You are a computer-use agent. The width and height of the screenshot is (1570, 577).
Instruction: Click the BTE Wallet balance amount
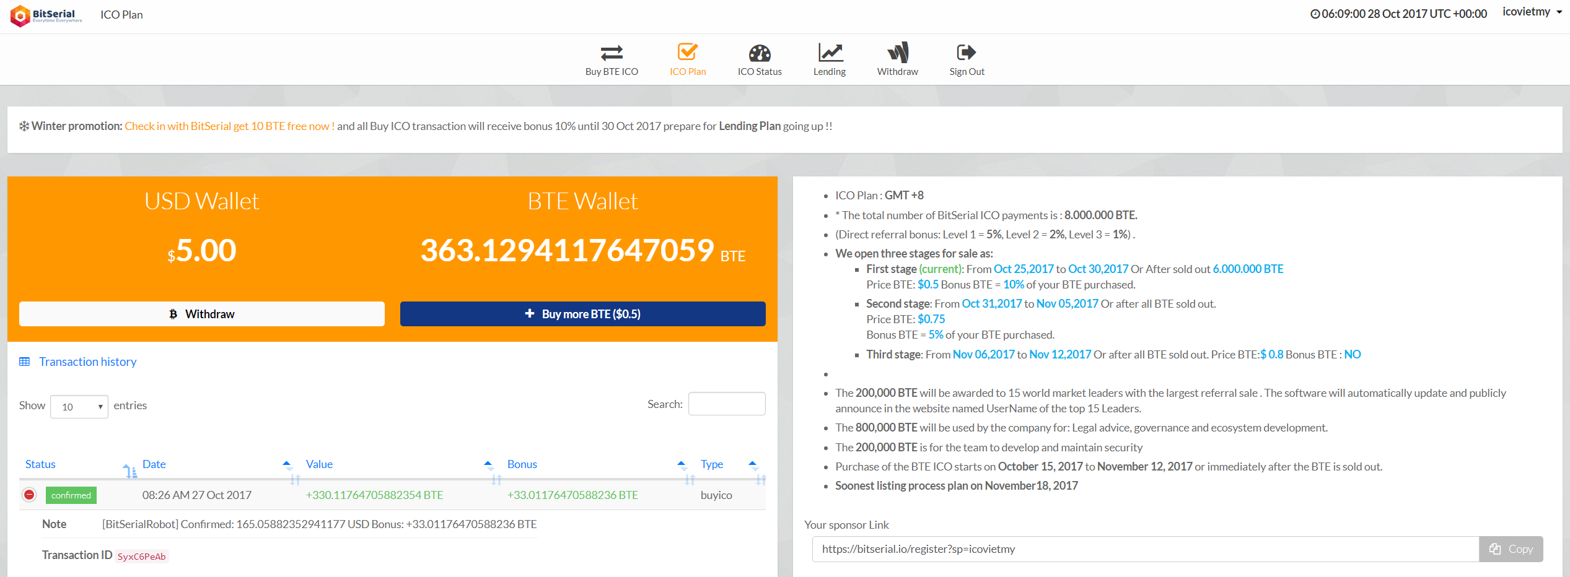(x=583, y=251)
